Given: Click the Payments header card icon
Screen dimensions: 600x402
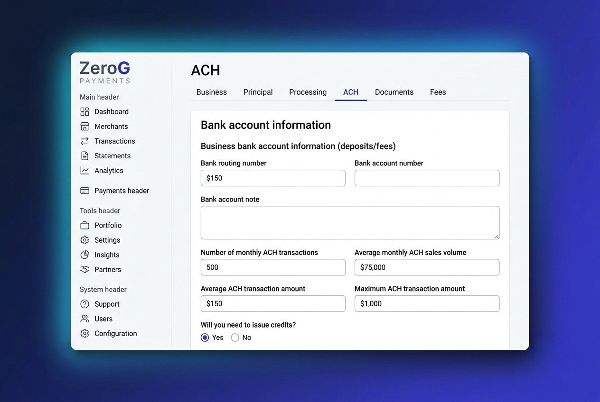Looking at the screenshot, I should pos(84,191).
